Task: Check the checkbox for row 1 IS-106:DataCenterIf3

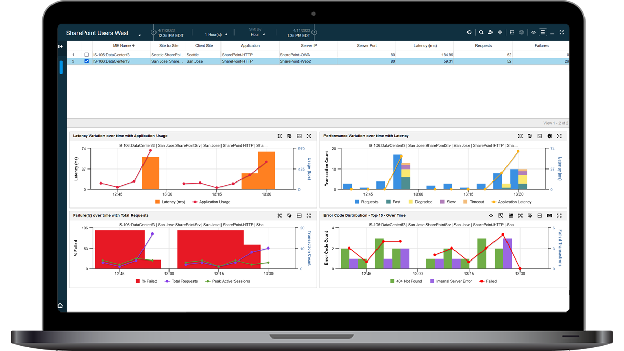Action: pyautogui.click(x=86, y=54)
